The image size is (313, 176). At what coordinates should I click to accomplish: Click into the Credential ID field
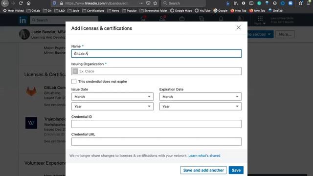[156, 124]
